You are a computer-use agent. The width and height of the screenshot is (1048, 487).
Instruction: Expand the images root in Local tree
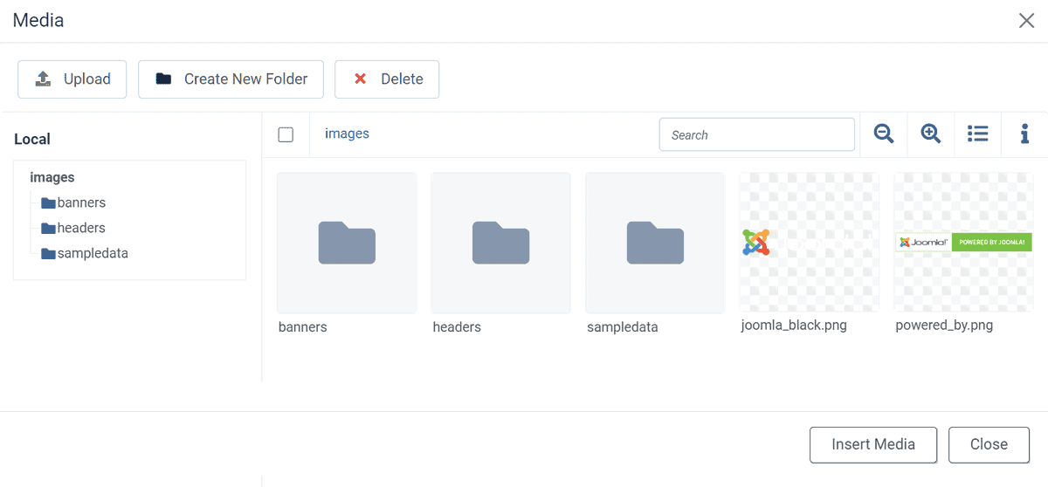[x=52, y=177]
